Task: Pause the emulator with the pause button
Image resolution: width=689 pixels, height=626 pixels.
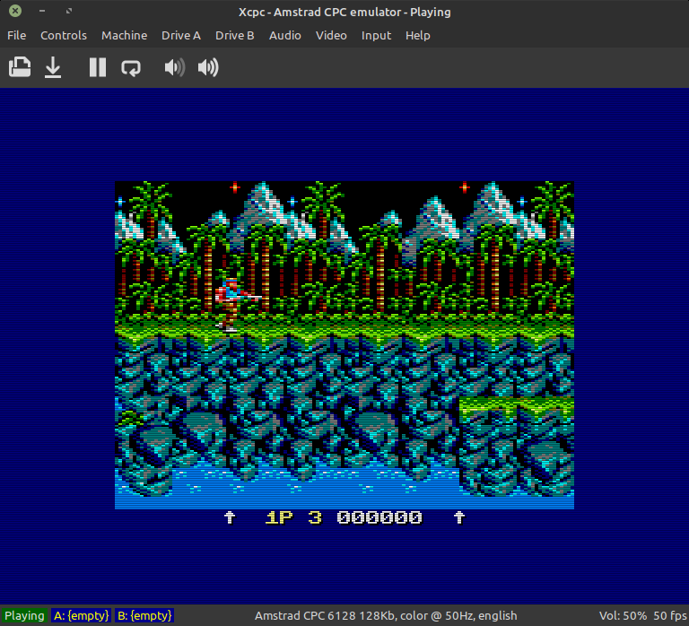Action: click(98, 67)
